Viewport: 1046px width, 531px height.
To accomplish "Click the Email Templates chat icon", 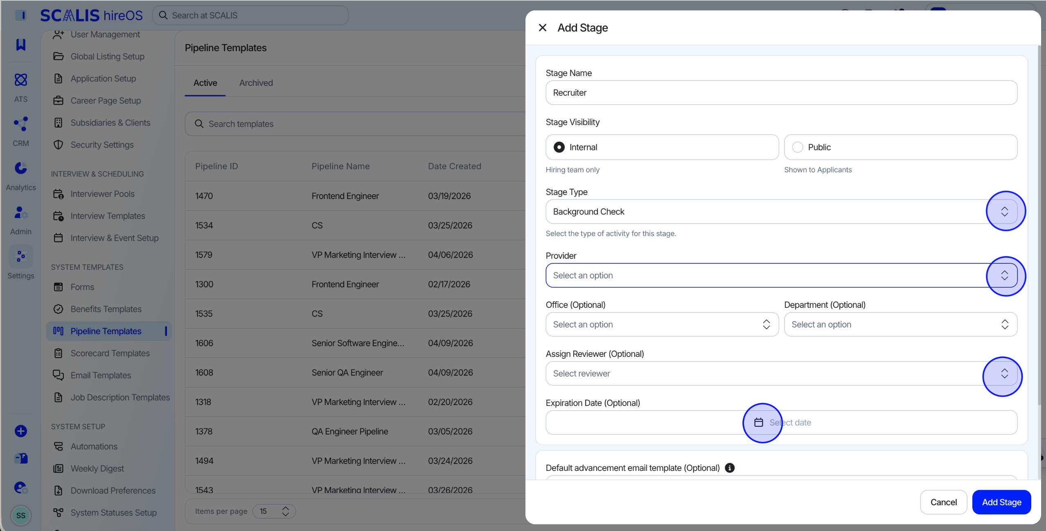I will coord(59,375).
